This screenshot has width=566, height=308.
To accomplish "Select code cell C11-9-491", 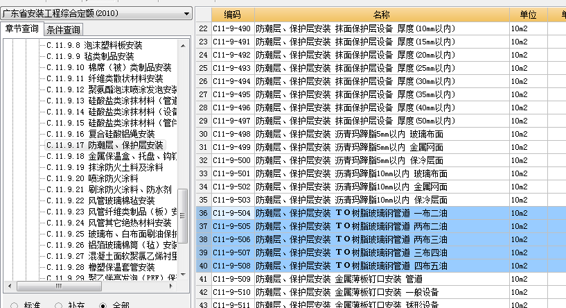I will [233, 42].
